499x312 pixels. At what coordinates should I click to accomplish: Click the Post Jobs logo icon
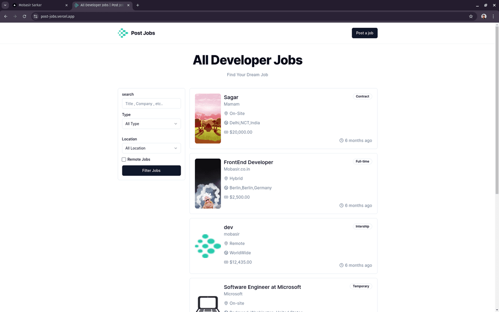[x=123, y=33]
